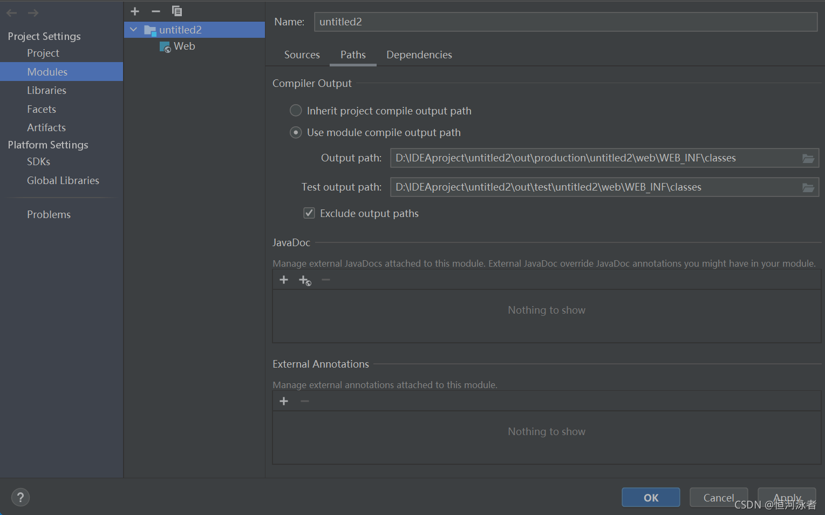Click the Compiler Output section label

click(x=312, y=83)
